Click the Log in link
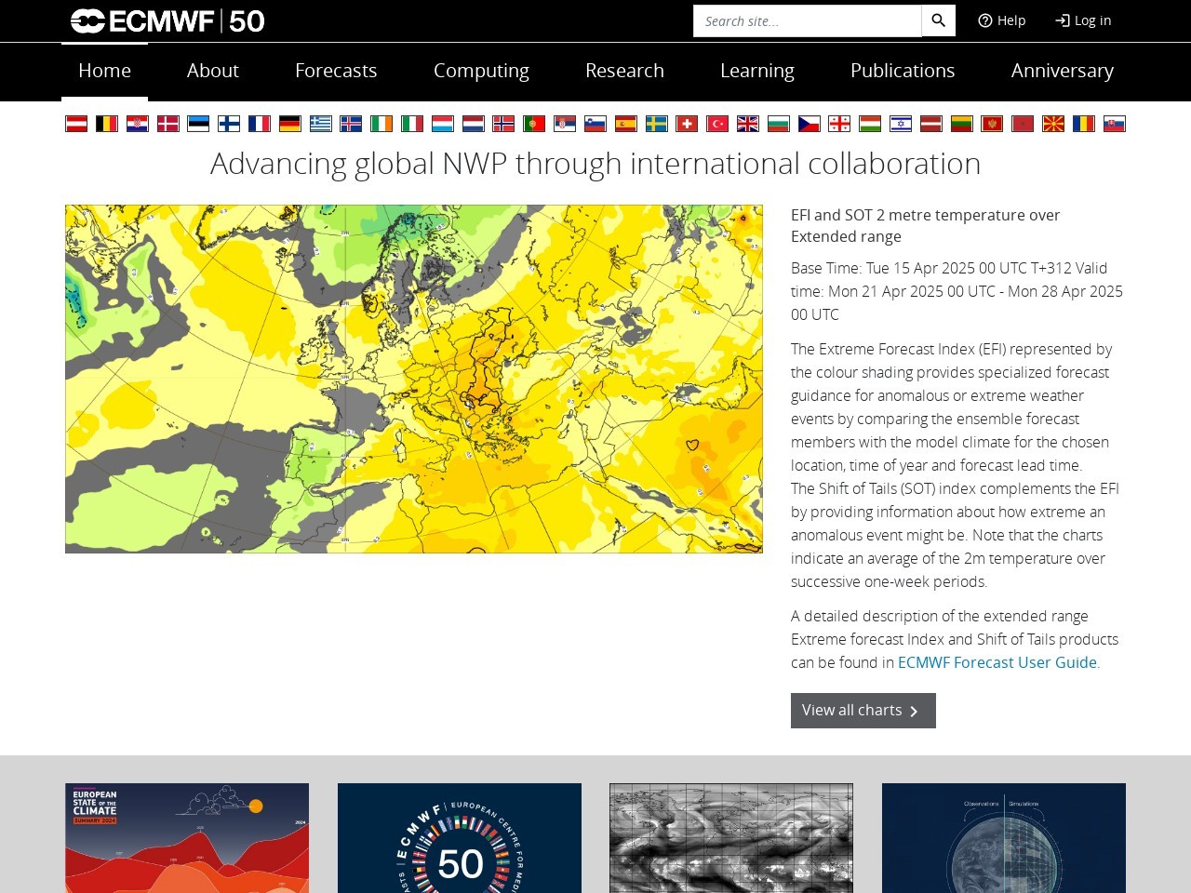Viewport: 1191px width, 893px height. (x=1083, y=20)
